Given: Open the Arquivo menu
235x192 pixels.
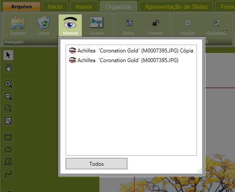Looking at the screenshot, I should point(21,7).
